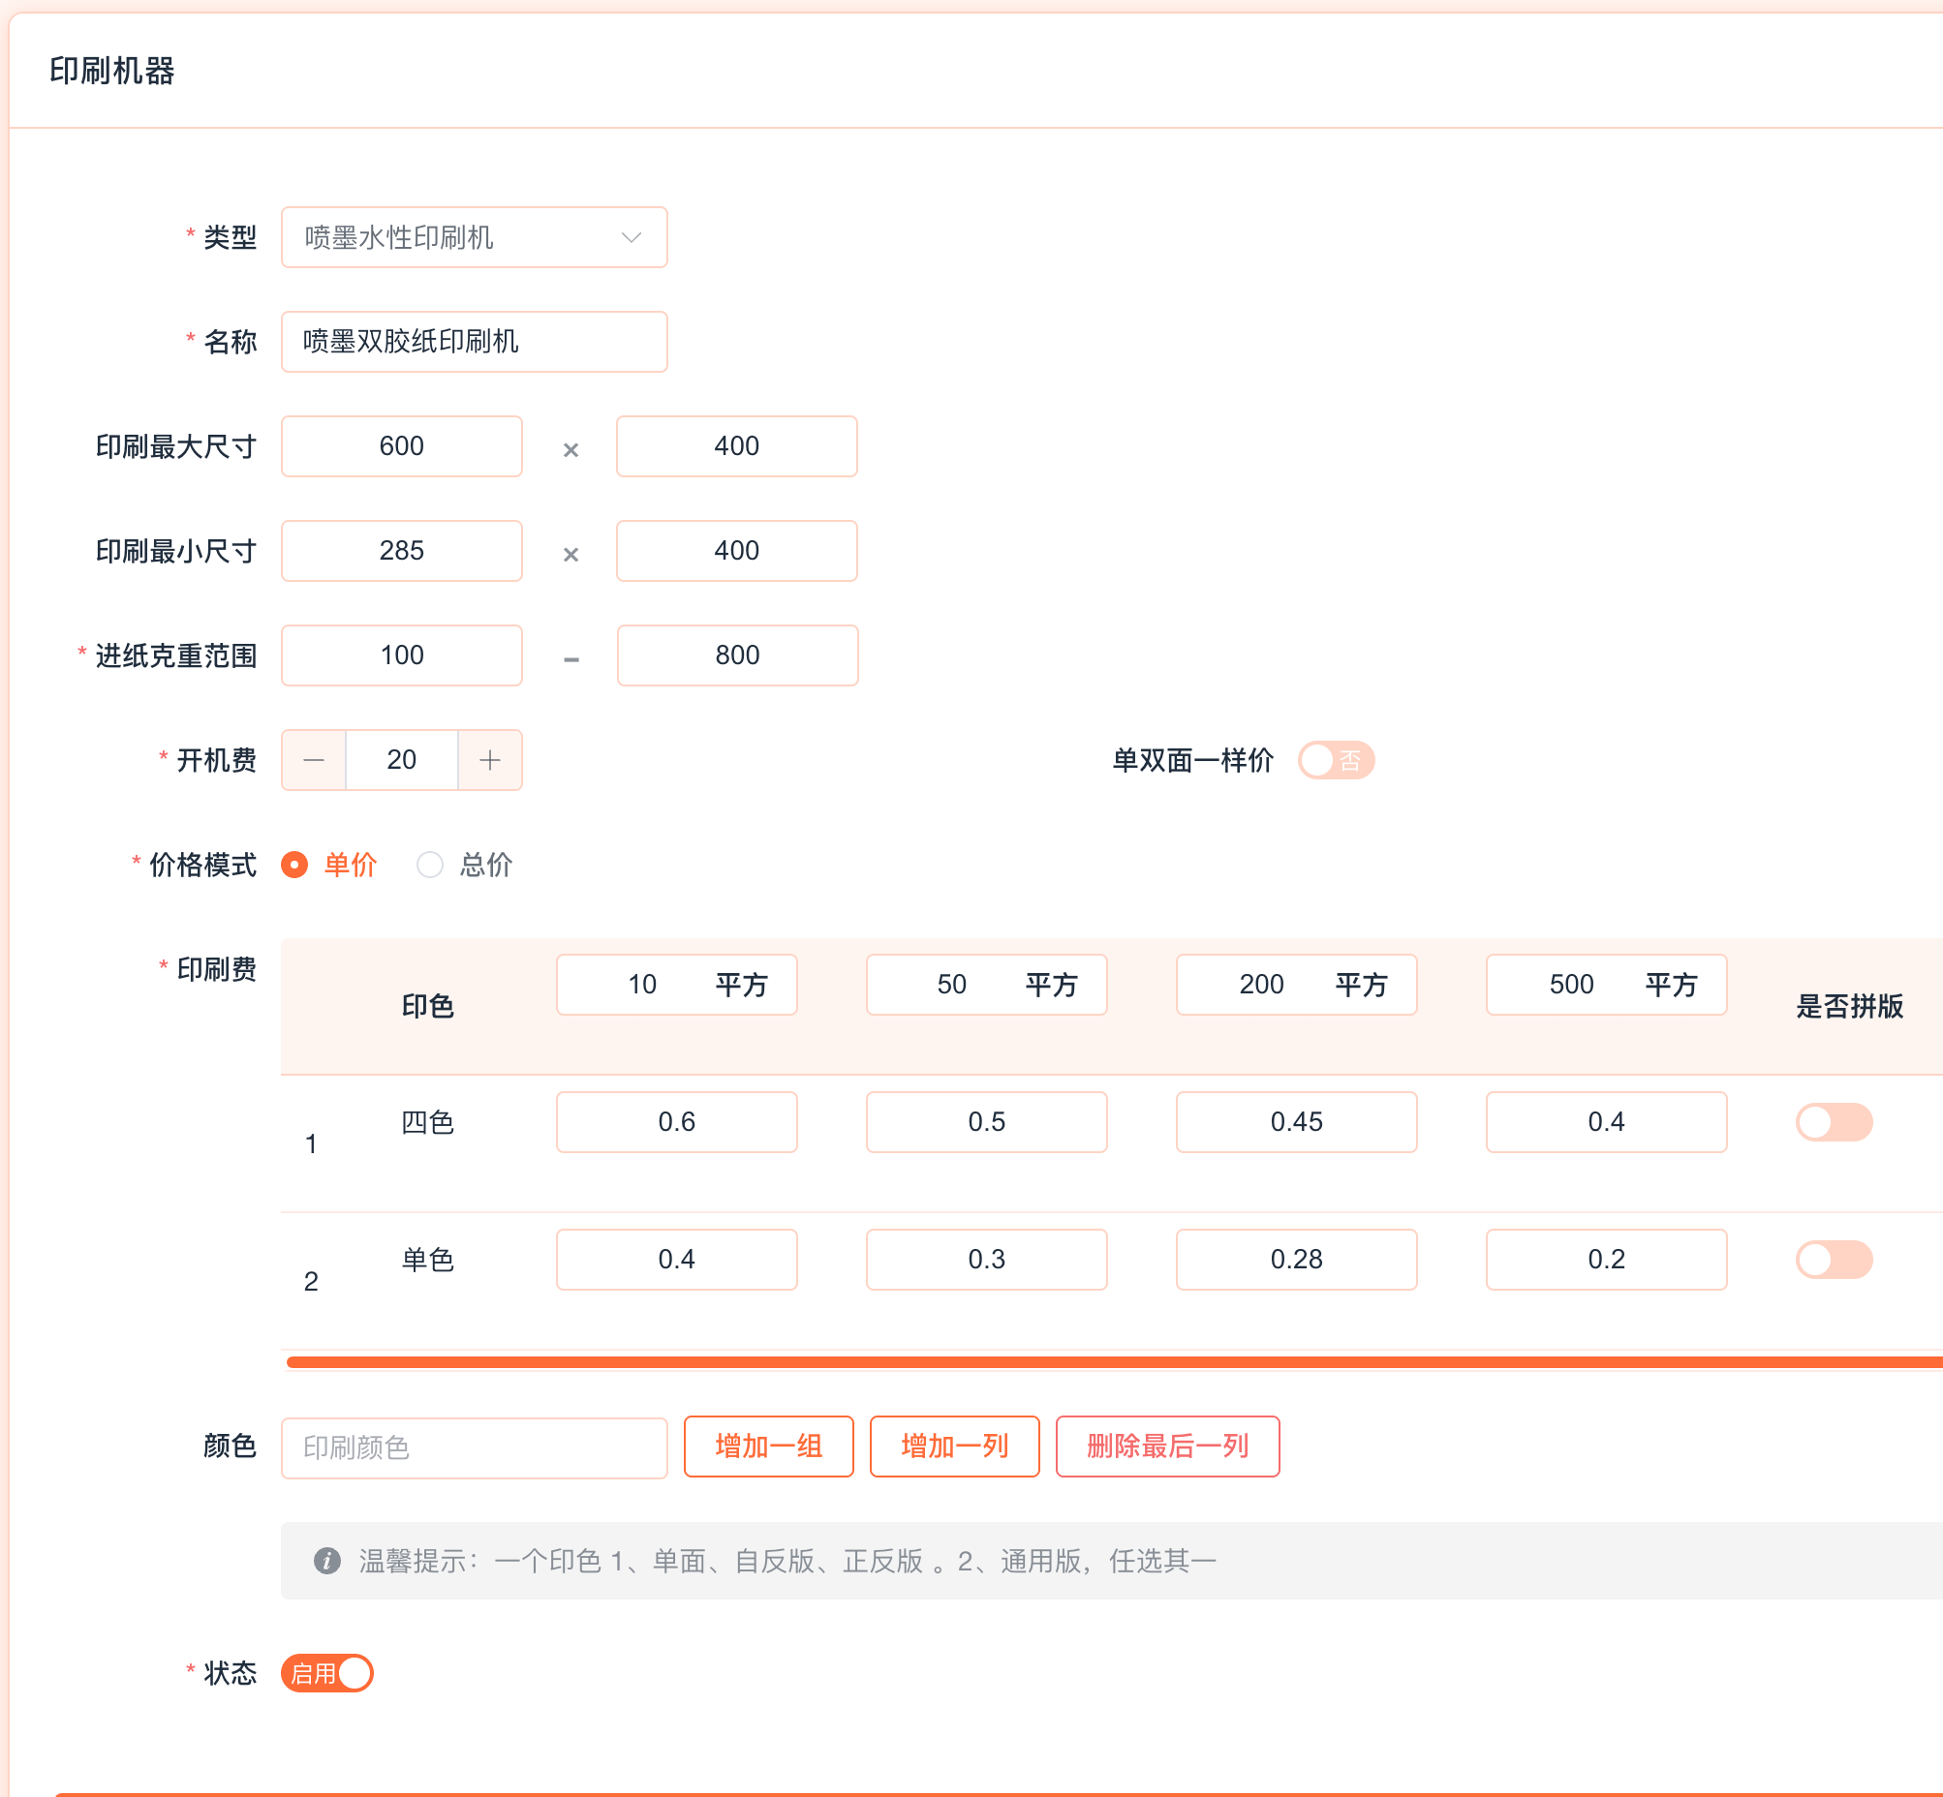This screenshot has height=1797, width=1943.
Task: Toggle 是否拼版 switch for 四色 row
Action: (1833, 1122)
